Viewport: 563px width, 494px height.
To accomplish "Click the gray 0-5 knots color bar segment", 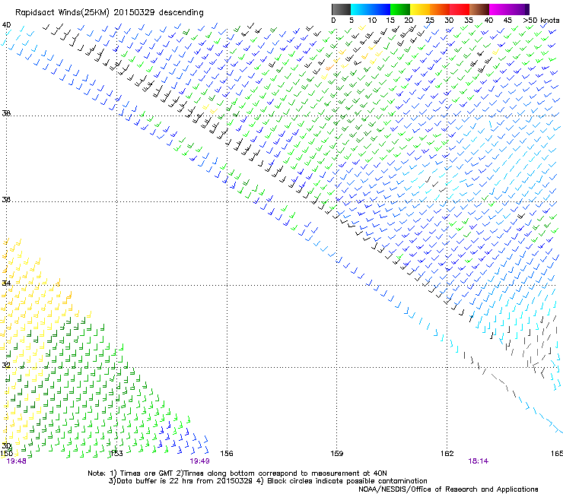I will 341,9.
